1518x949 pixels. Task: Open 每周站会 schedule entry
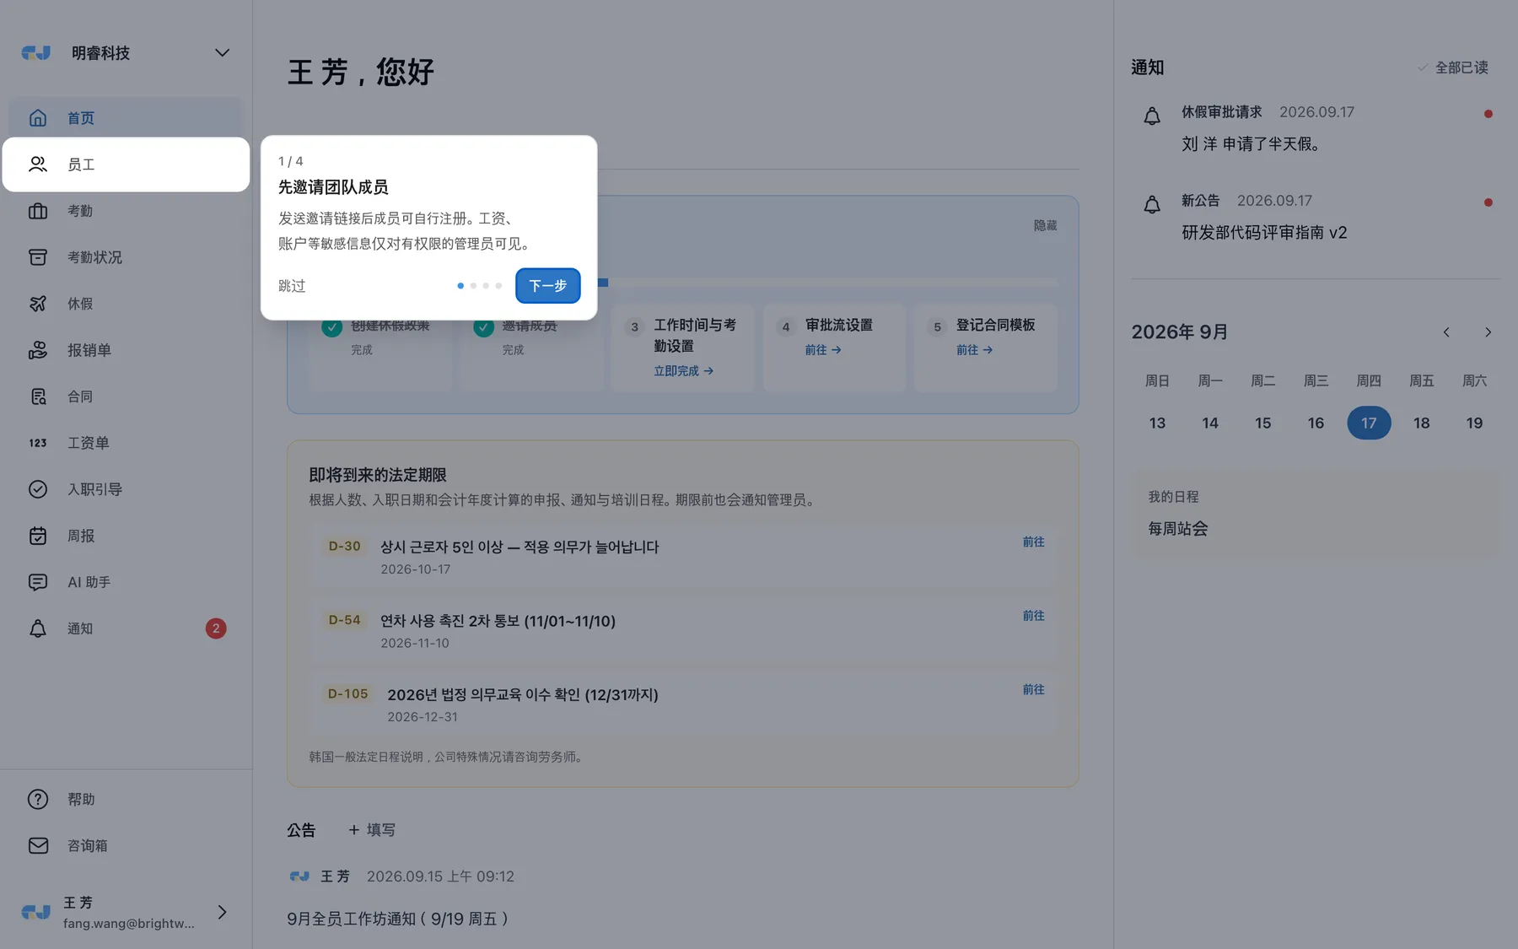[1178, 529]
